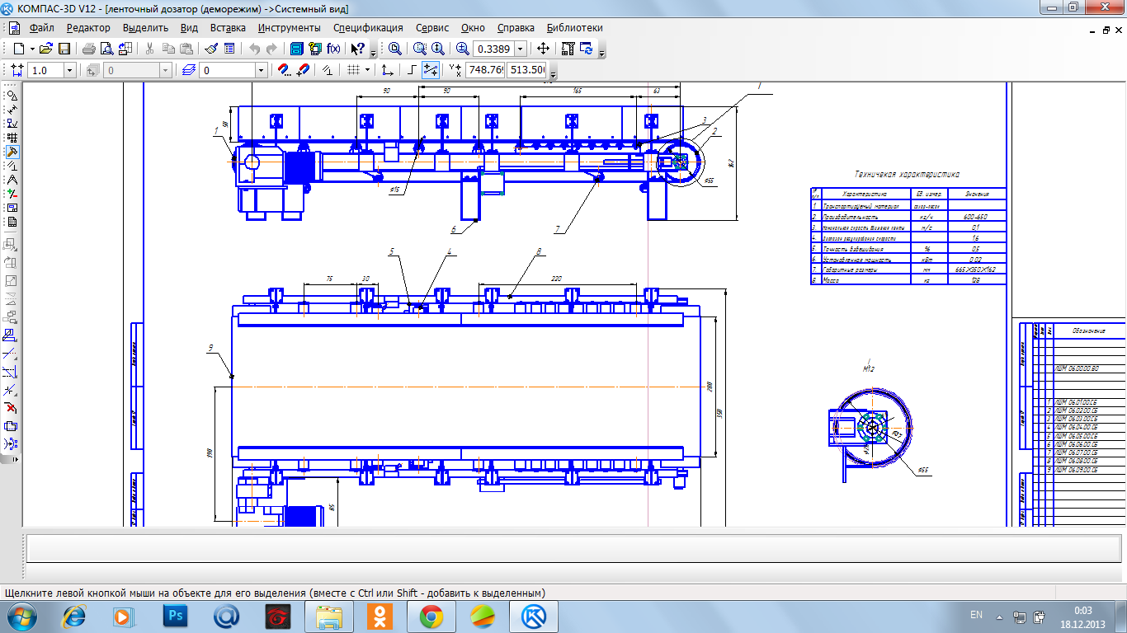Expand the current state toolbar overflow arrow
The width and height of the screenshot is (1127, 633).
tap(554, 73)
